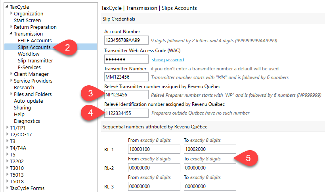325x192 pixels.
Task: Select the Research tree item
Action: coord(24,87)
